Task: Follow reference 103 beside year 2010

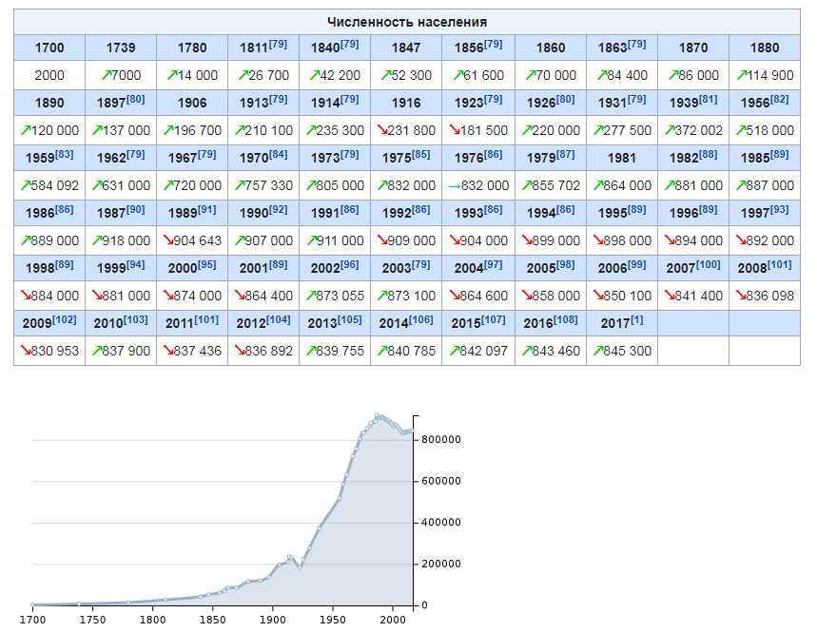Action: [135, 319]
